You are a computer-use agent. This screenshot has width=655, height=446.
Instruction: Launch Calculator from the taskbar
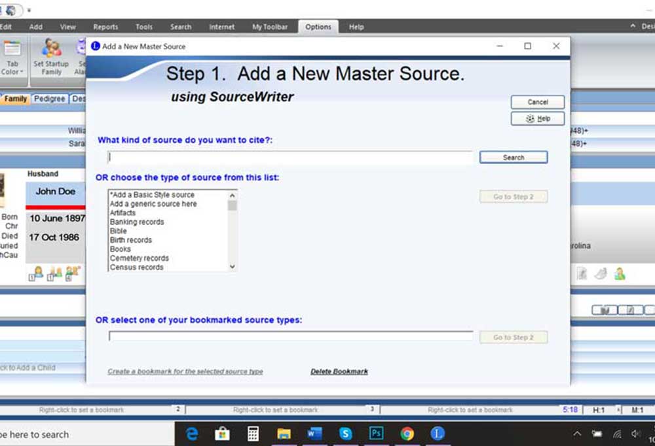[253, 434]
